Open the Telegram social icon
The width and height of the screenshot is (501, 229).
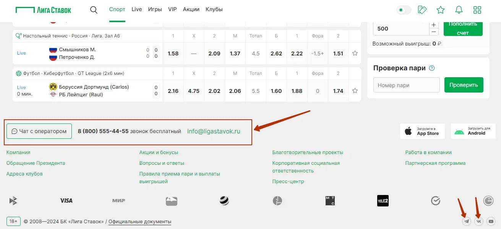click(466, 221)
